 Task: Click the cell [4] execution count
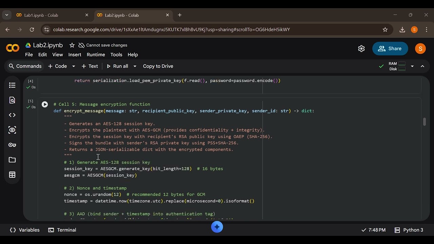pos(31,81)
